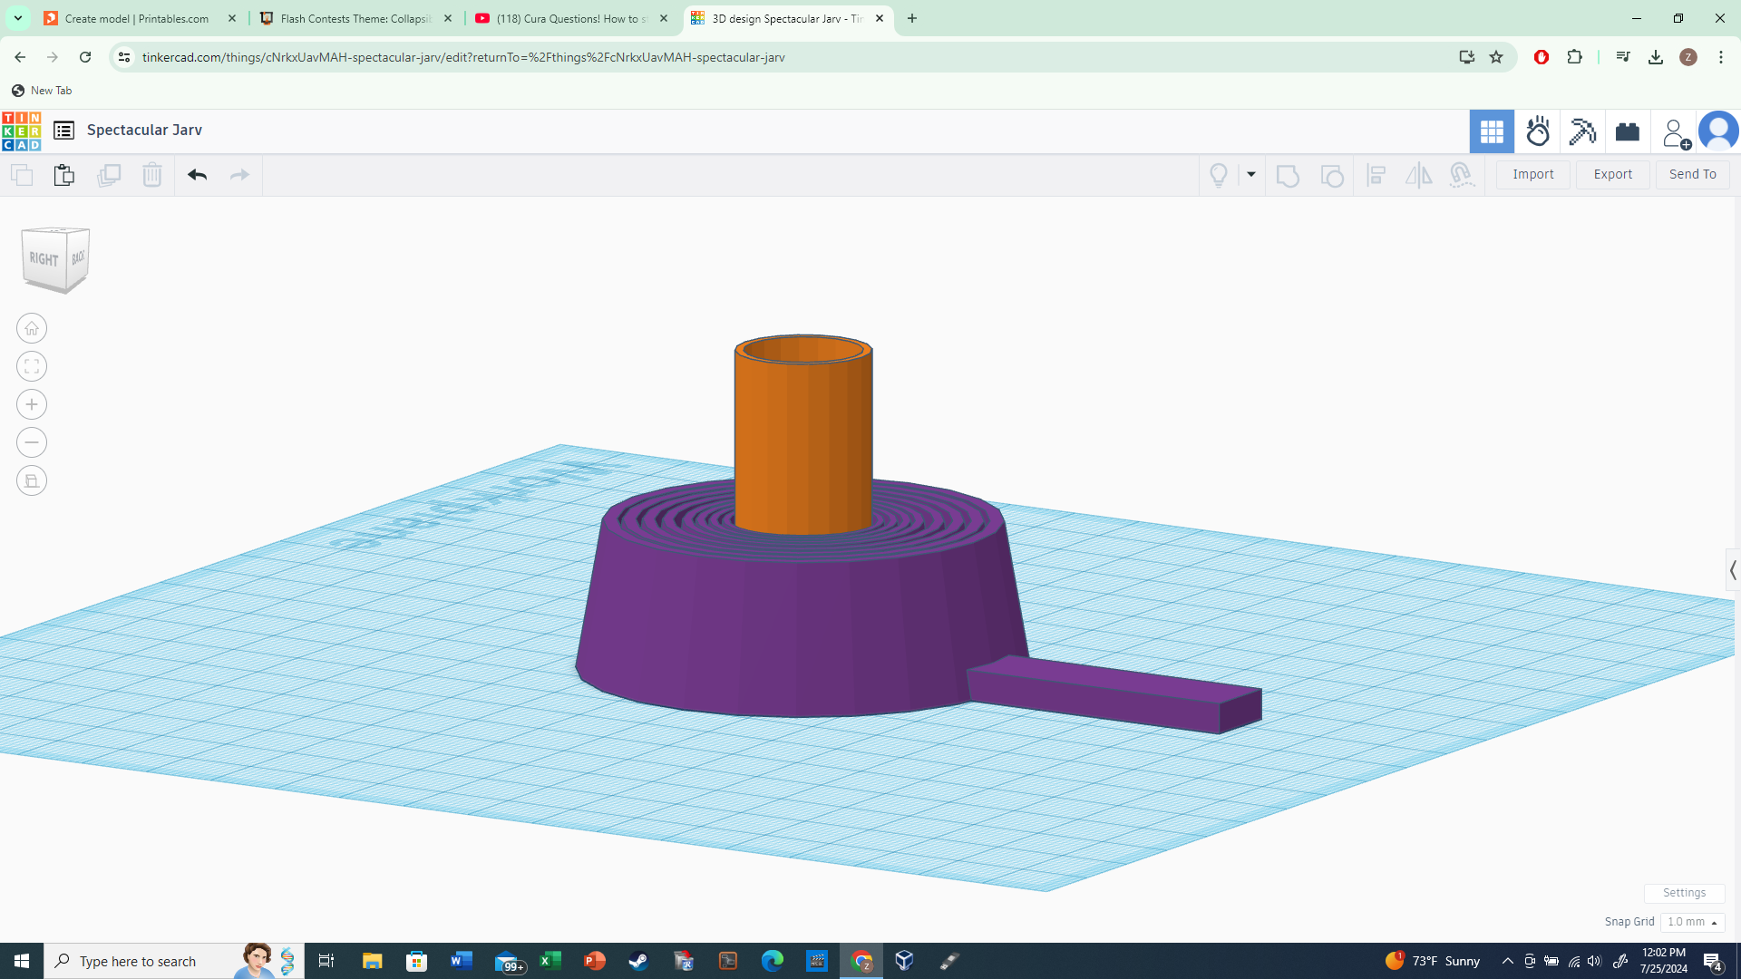1741x979 pixels.
Task: Toggle orthographic perspective view
Action: point(32,480)
